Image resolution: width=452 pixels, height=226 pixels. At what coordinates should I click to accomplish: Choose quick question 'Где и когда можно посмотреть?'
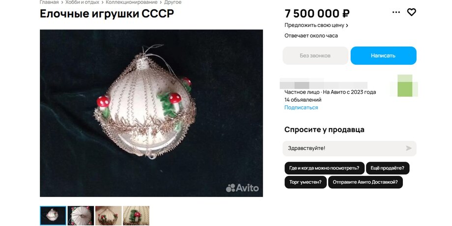point(324,168)
